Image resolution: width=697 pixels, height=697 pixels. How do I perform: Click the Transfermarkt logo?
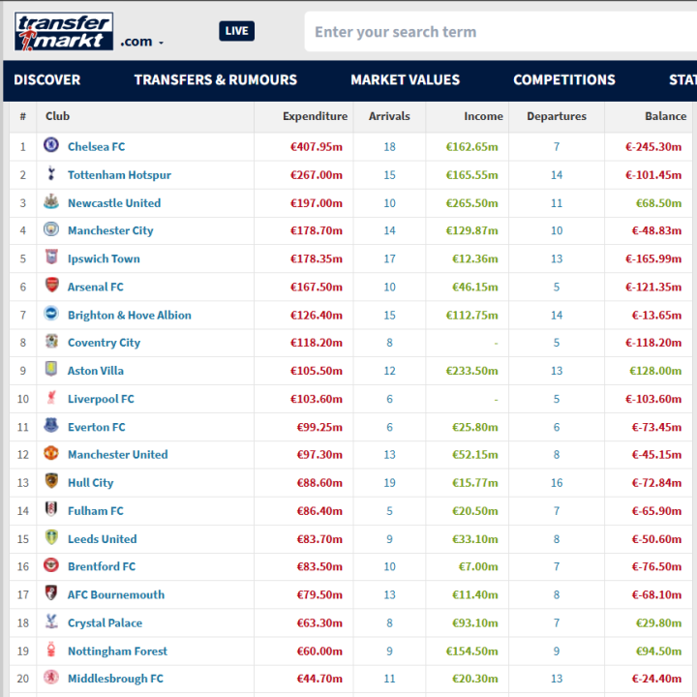tap(64, 31)
